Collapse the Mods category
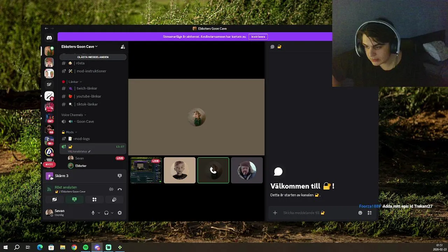 point(69,132)
